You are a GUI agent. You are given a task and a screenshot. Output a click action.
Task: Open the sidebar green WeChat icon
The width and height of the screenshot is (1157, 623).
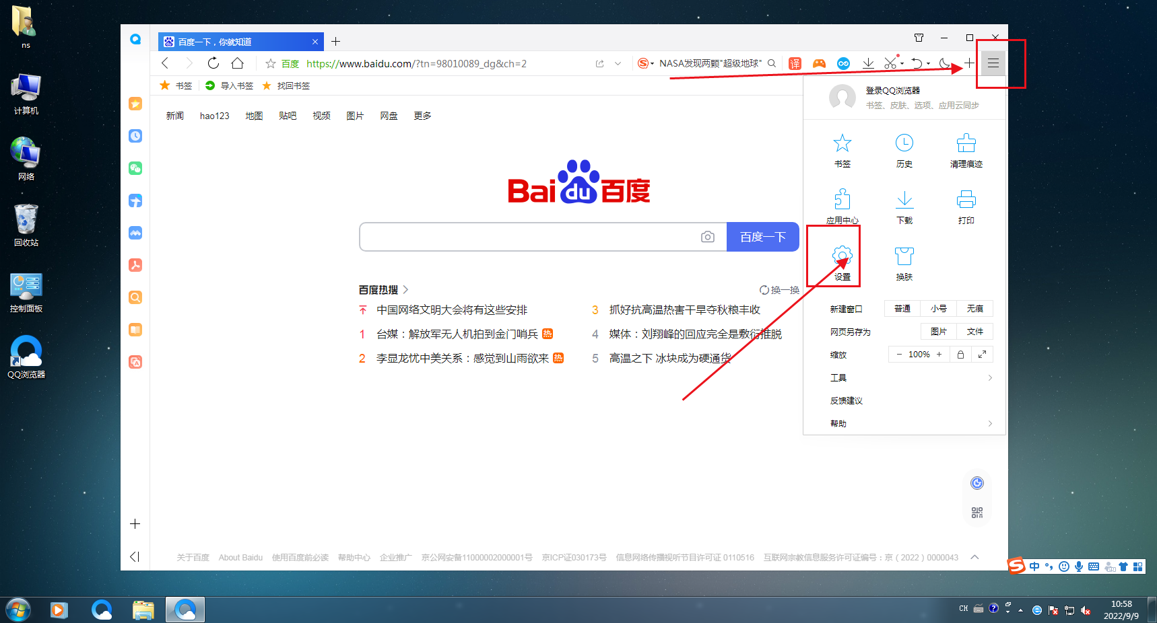[135, 168]
